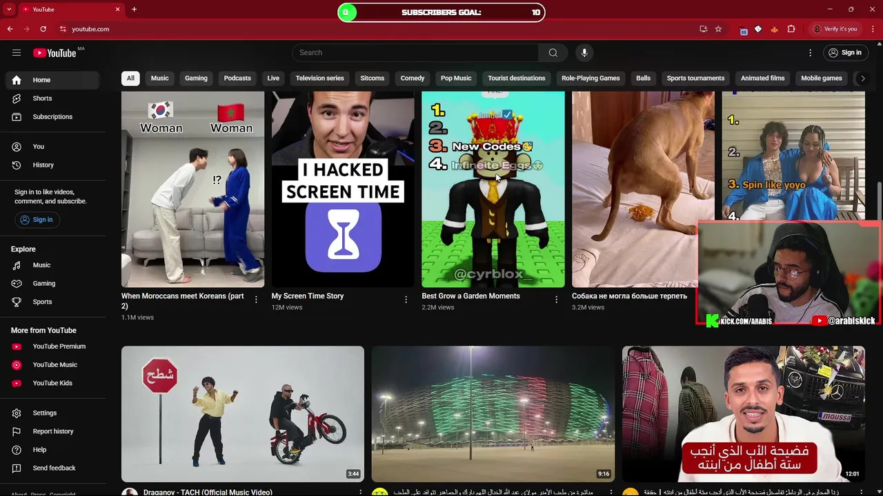Viewport: 883px width, 496px height.
Task: Play the Draganov TACH music video thumbnail
Action: pos(243,413)
